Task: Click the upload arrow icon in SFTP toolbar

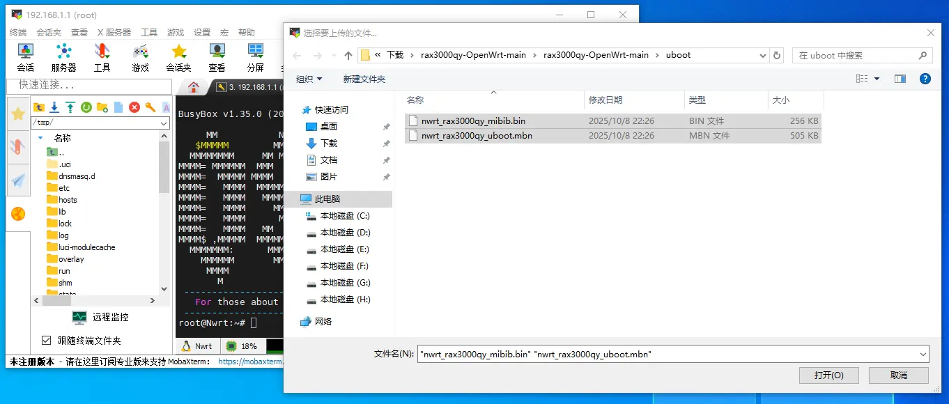Action: (70, 107)
